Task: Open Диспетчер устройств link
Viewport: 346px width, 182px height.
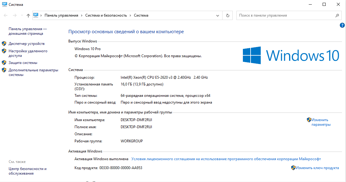Action: click(x=26, y=44)
